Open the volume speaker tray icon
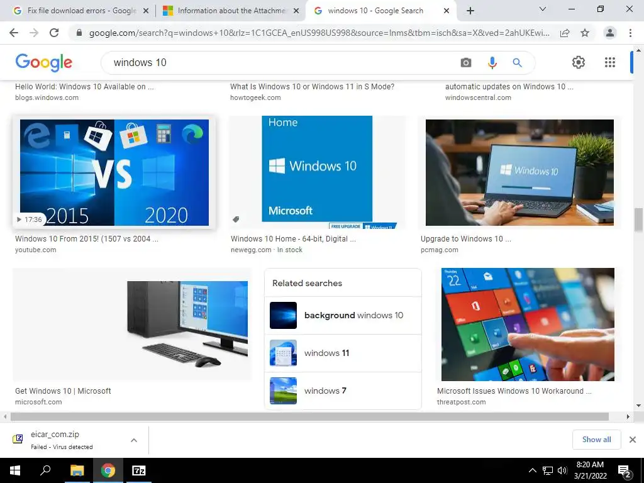 pyautogui.click(x=562, y=470)
